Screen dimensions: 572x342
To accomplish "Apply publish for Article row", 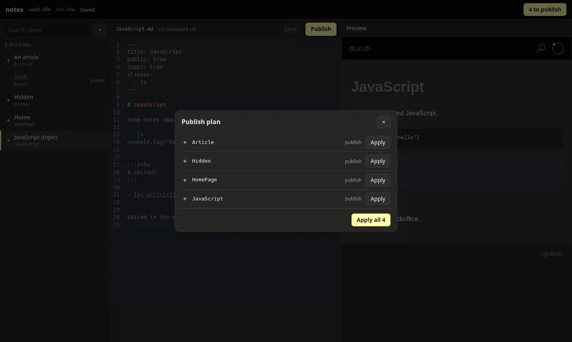I will point(378,142).
